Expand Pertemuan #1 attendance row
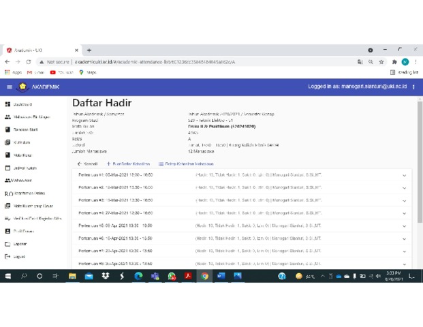 pos(404,175)
